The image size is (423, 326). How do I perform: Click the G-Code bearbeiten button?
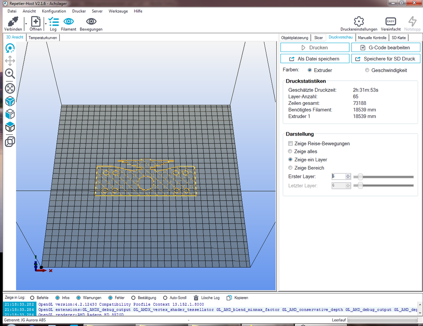coord(386,48)
